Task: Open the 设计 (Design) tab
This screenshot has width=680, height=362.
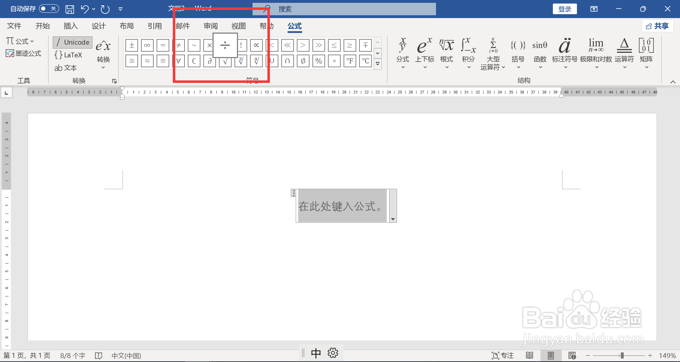Action: click(x=98, y=26)
